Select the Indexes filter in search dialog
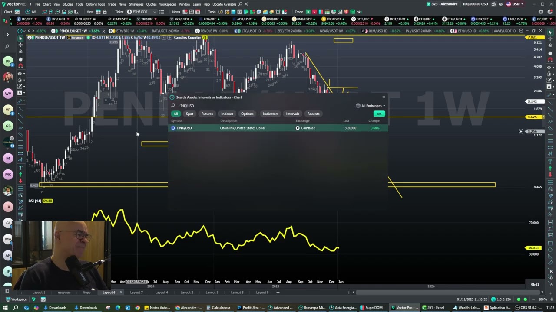 pyautogui.click(x=227, y=114)
